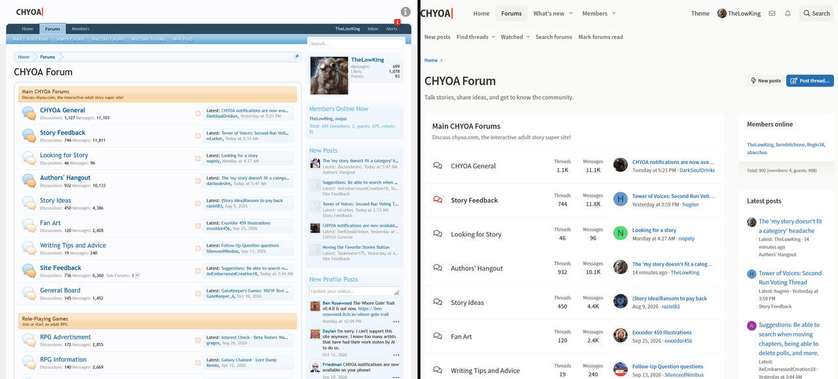This screenshot has height=379, width=838.
Task: Open the Alerts link with the red badge
Action: pyautogui.click(x=392, y=29)
